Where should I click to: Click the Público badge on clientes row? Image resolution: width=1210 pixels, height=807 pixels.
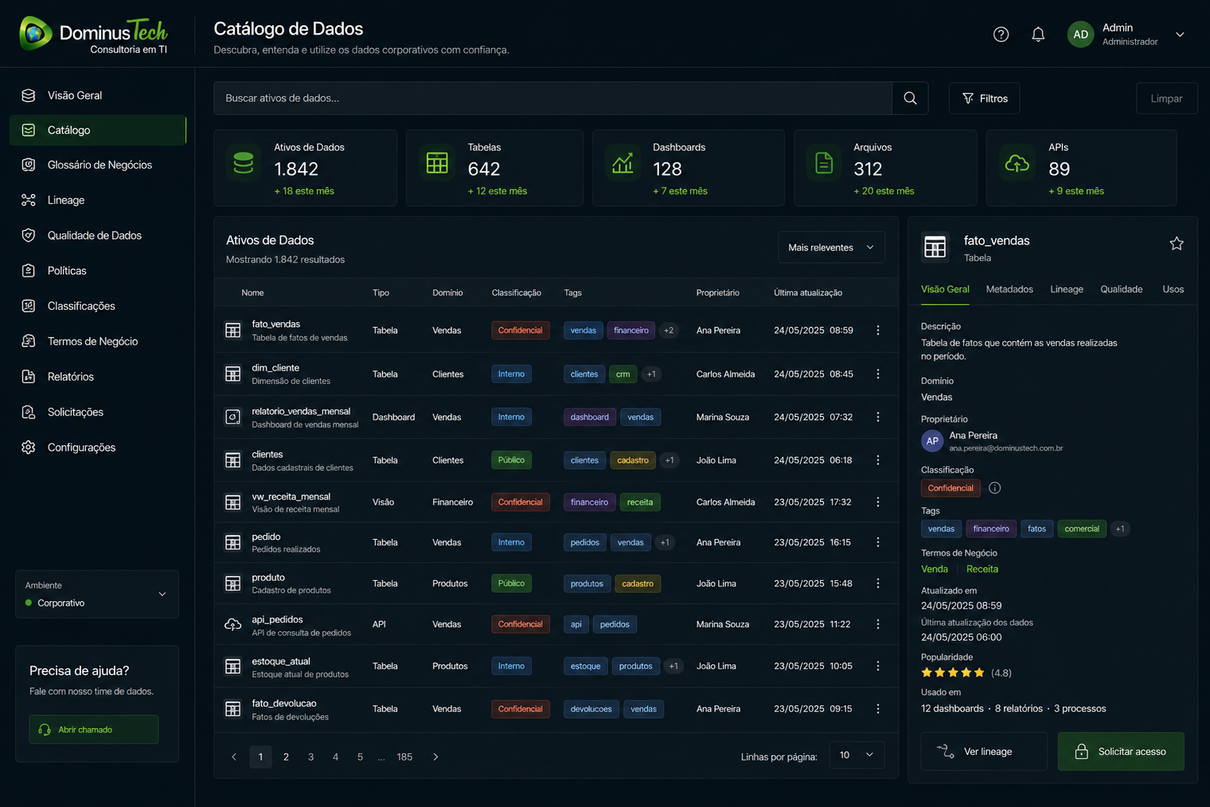511,460
